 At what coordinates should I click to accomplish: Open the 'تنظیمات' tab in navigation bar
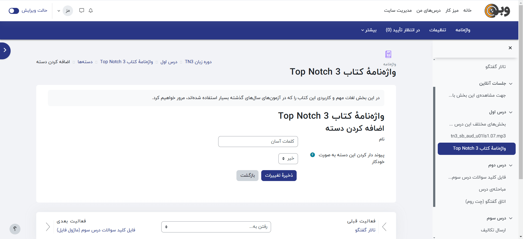[x=437, y=30]
